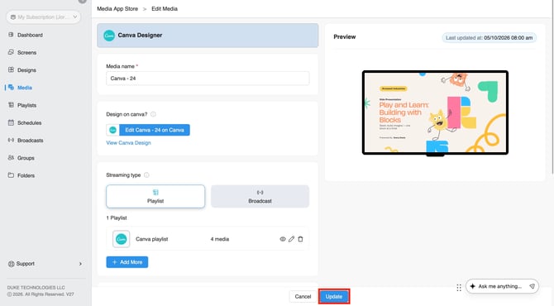This screenshot has height=306, width=554.
Task: Click the Screens icon in sidebar
Action: (x=11, y=52)
